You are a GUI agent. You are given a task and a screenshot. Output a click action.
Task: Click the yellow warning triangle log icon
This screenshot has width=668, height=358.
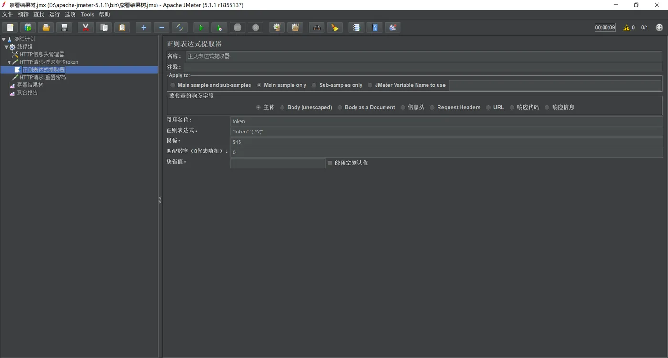tap(626, 28)
